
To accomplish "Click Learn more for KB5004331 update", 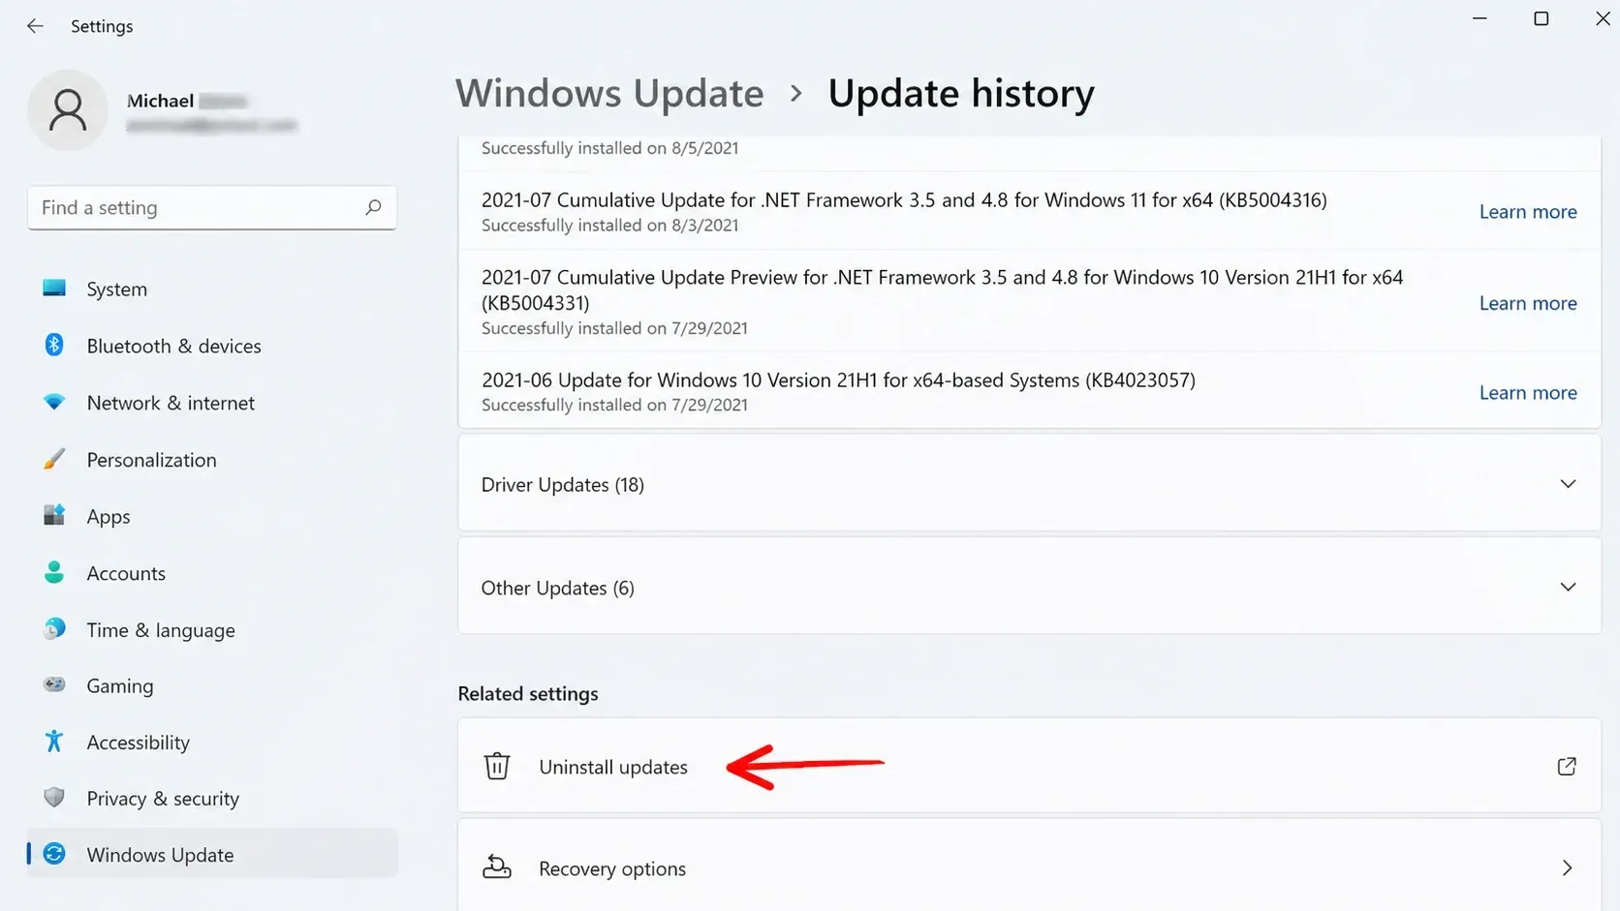I will click(1528, 303).
